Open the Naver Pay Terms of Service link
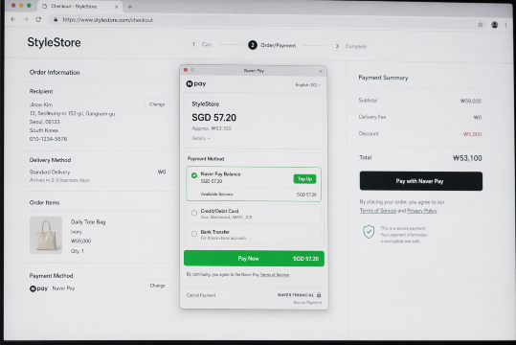This screenshot has height=345, width=516. [275, 275]
